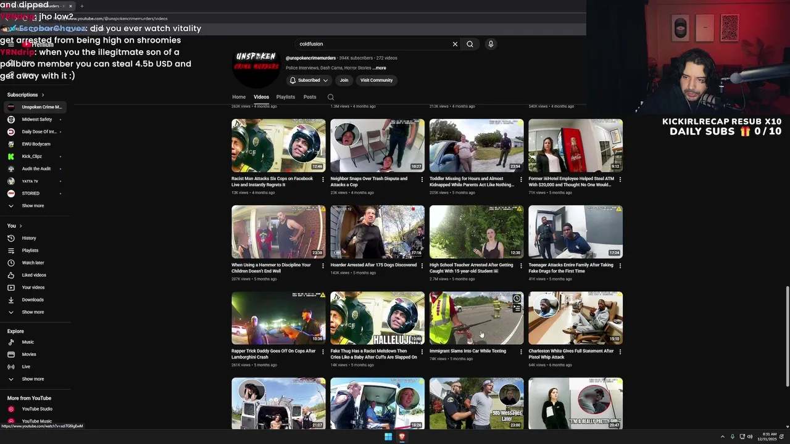Show more under Explore section

(x=35, y=379)
